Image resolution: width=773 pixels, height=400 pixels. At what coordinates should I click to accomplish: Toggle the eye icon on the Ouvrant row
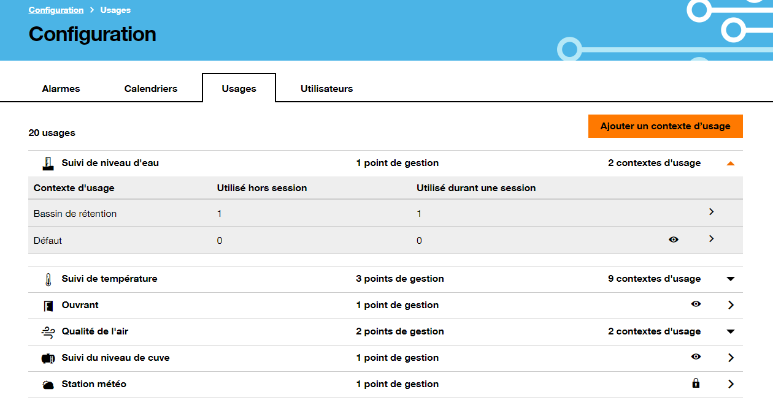(696, 304)
